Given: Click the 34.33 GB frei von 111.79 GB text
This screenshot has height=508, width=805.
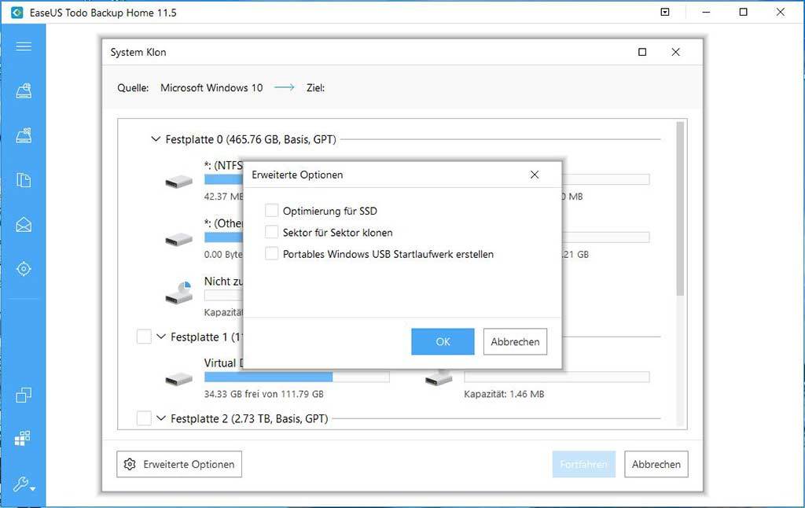Looking at the screenshot, I should coord(264,394).
